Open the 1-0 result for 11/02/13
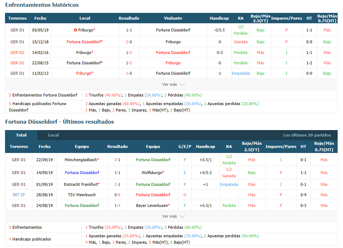The height and width of the screenshot is (248, 343). click(x=129, y=73)
